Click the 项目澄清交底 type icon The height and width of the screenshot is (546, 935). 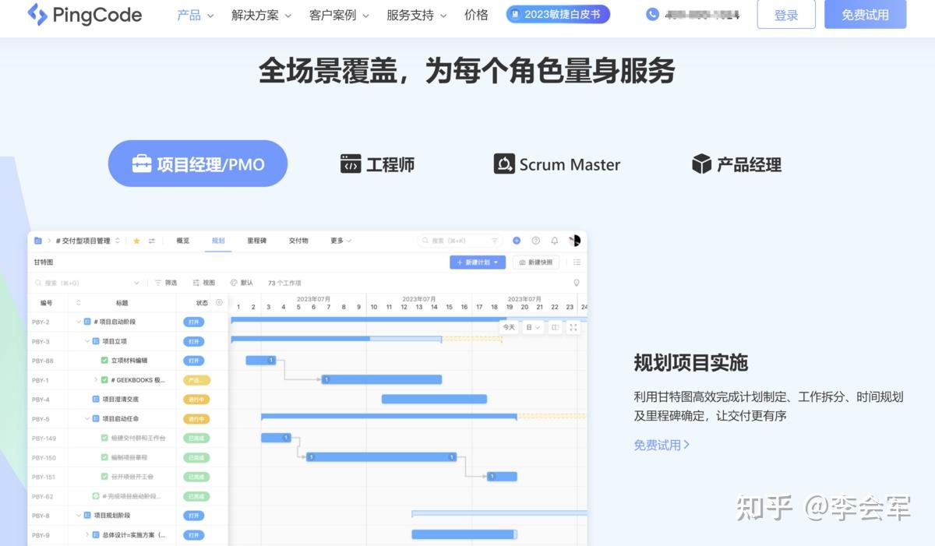[96, 399]
